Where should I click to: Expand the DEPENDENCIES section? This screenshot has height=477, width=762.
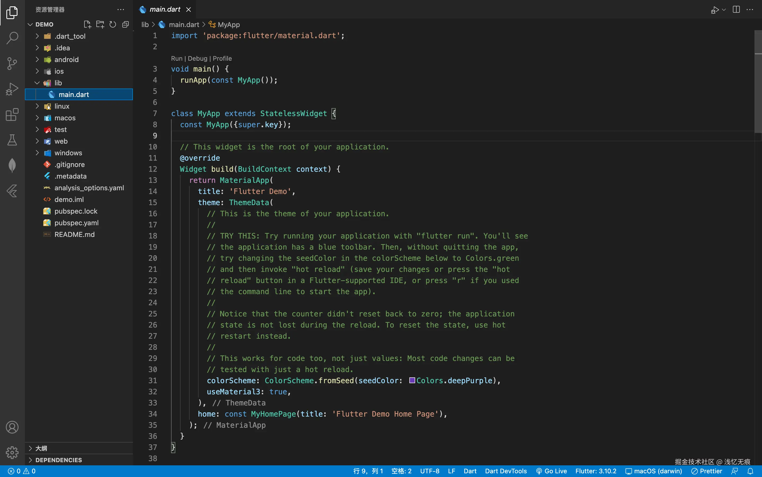(x=59, y=460)
